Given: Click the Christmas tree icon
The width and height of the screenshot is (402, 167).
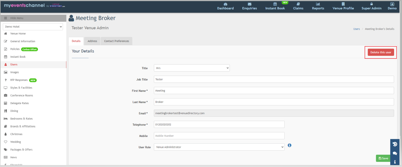Looking at the screenshot, I should coord(5,134).
